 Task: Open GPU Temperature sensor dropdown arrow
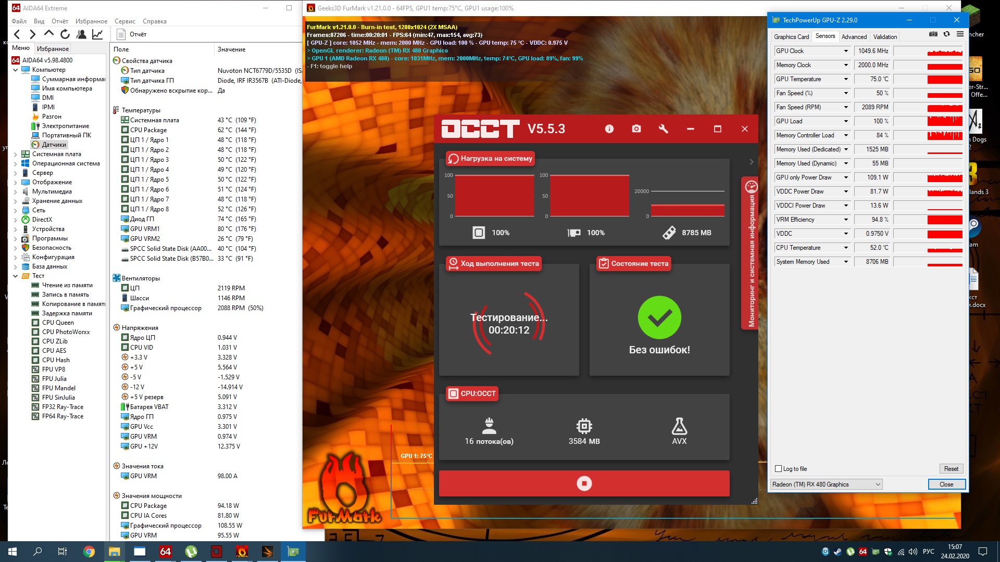[x=846, y=79]
